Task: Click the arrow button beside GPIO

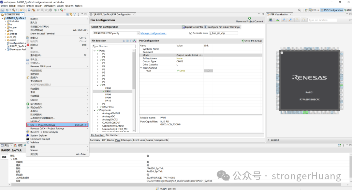Action: click(208, 71)
